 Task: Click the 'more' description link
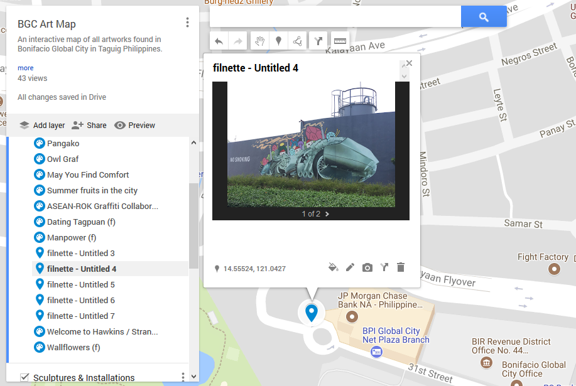tap(25, 68)
